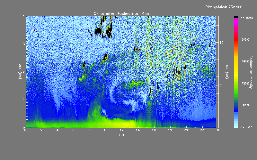This screenshot has width=257, height=160.
Task: Click the 0 tick on the kft axis
Action: (220, 128)
